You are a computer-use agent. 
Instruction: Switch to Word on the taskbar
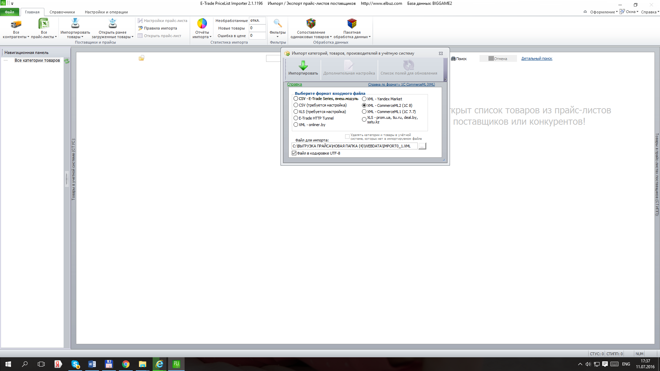point(92,364)
